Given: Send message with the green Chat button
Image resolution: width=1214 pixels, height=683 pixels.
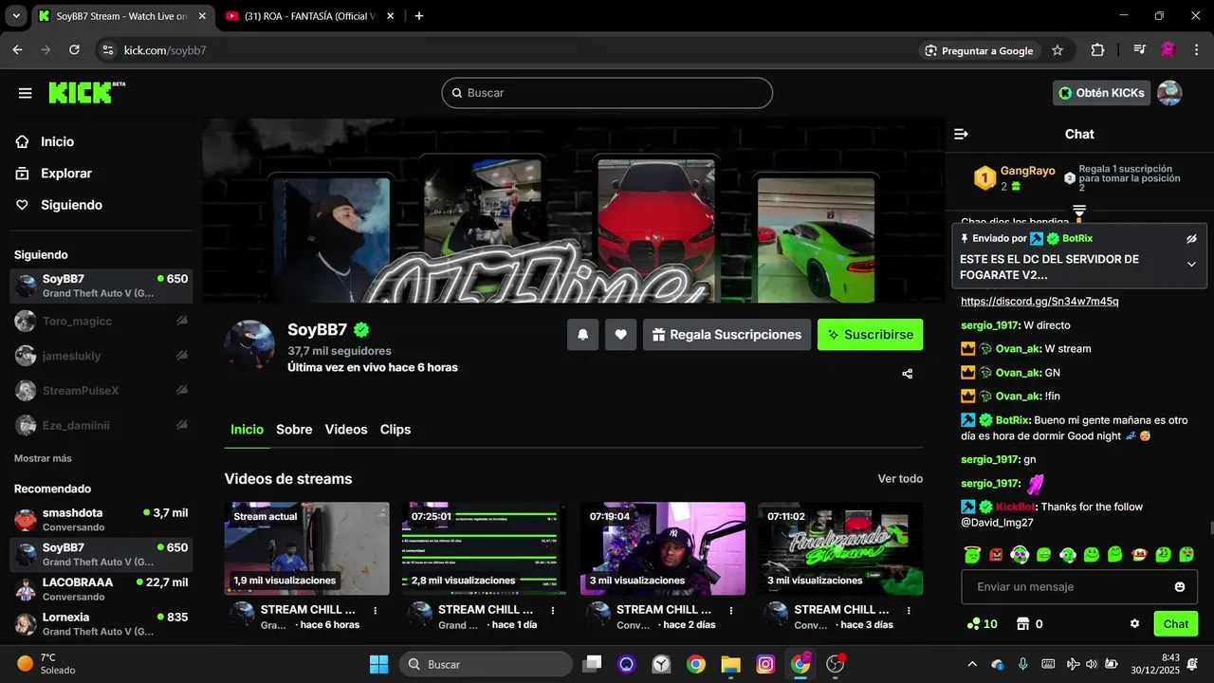Looking at the screenshot, I should 1176,624.
